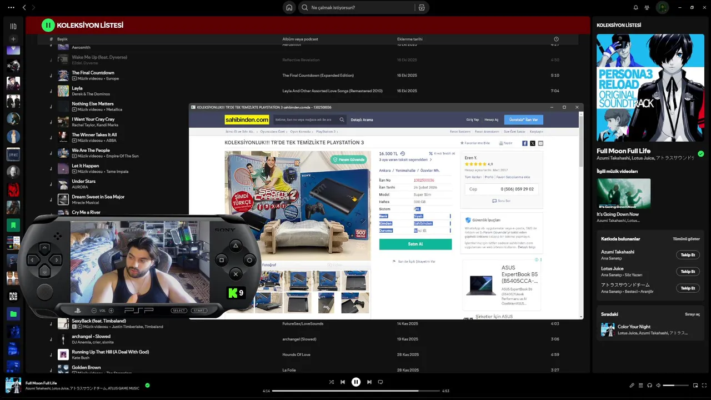Go back with the left arrow
Screen dimensions: 711x400
click(24, 8)
